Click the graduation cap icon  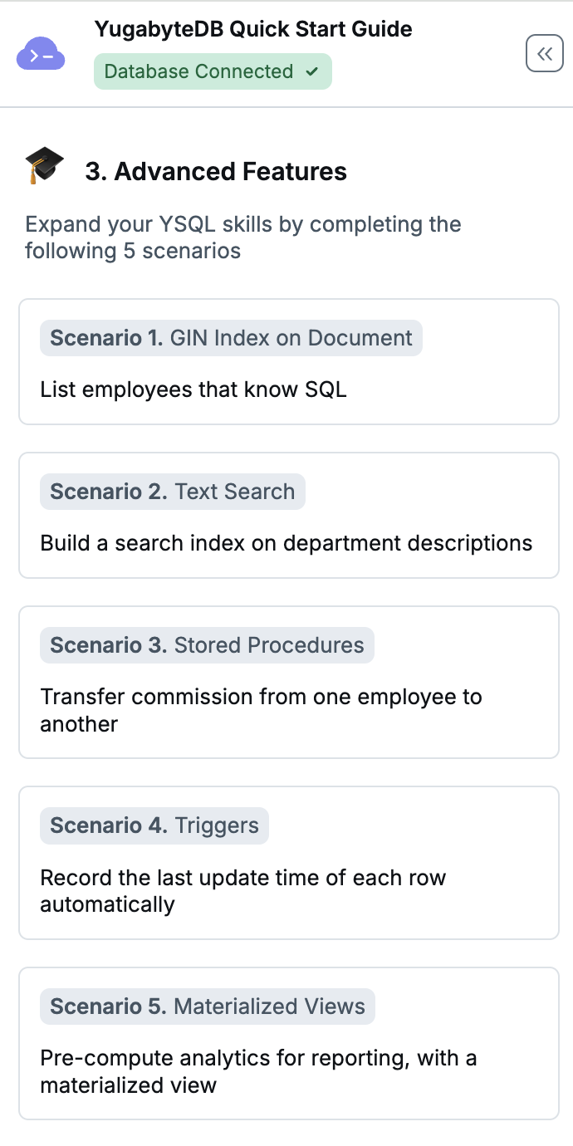44,166
